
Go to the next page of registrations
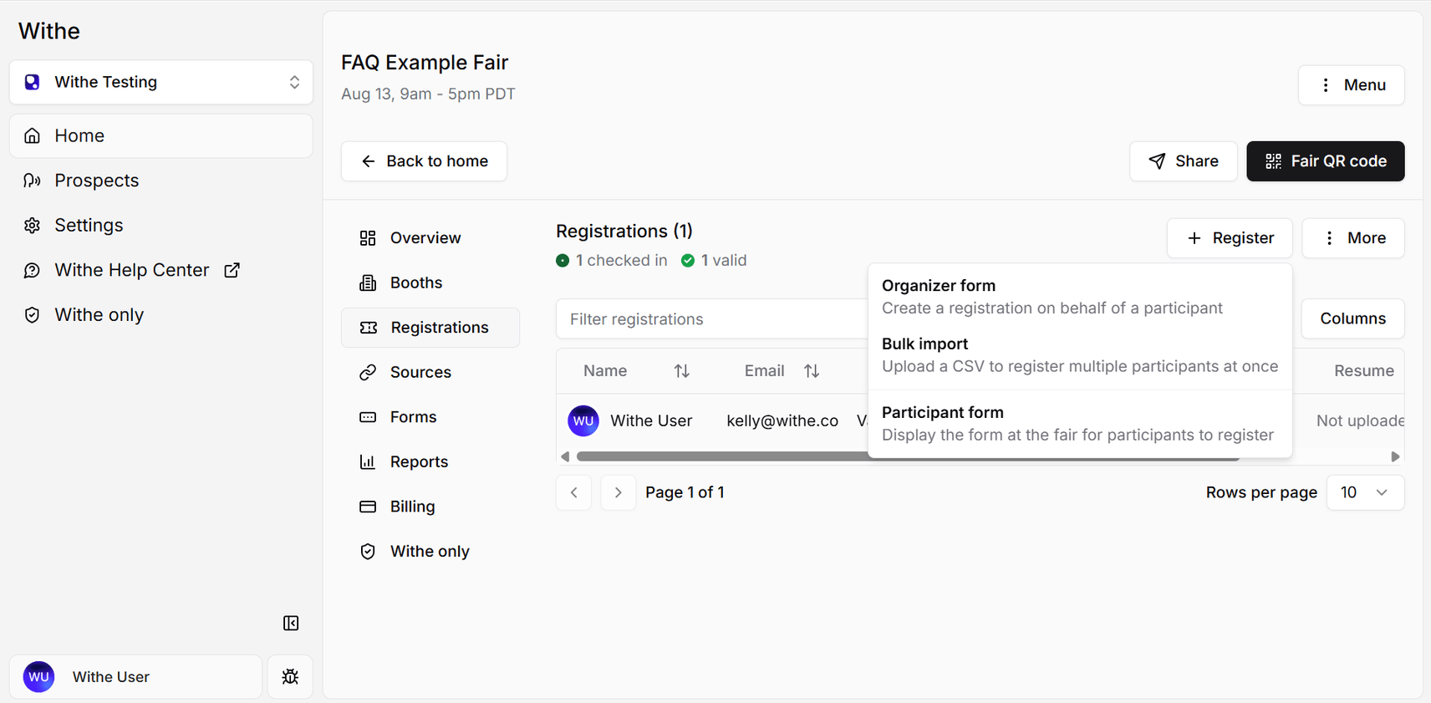tap(619, 492)
